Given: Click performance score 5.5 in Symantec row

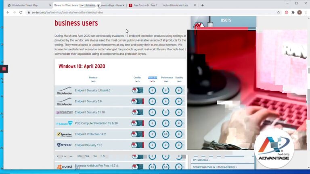Looking at the screenshot, I should (165, 135).
